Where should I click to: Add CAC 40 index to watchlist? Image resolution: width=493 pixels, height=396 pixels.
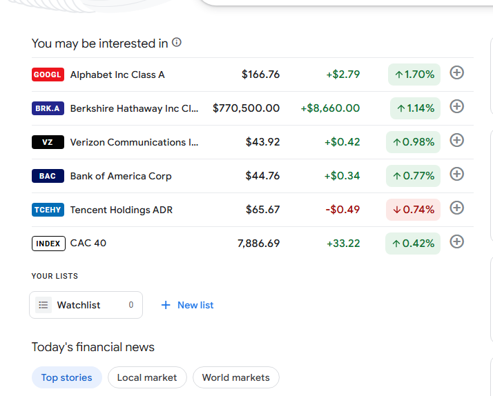tap(456, 241)
